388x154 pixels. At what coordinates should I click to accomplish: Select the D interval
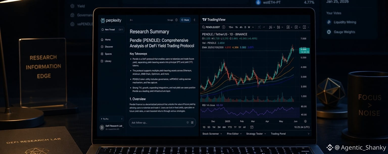click(245, 27)
